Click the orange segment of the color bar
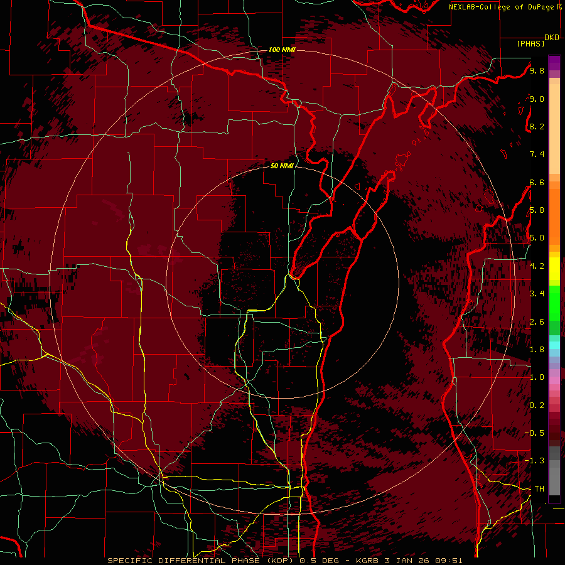 [x=554, y=216]
